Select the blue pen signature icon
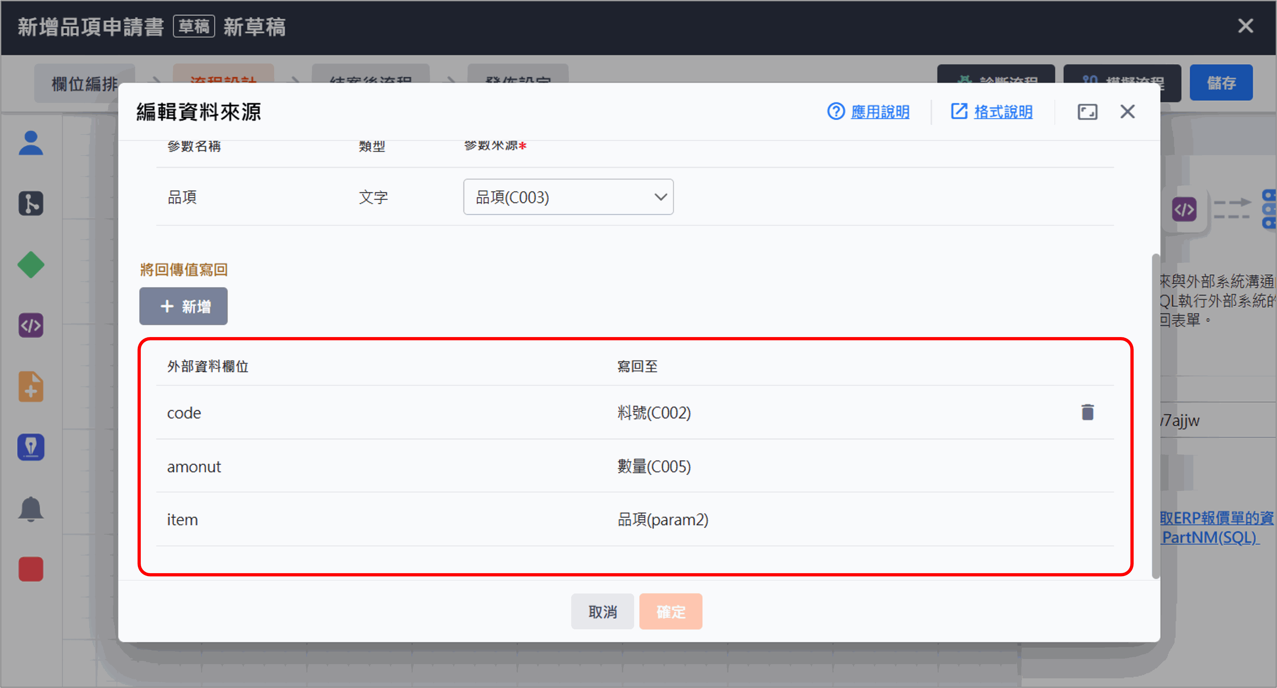 [31, 447]
